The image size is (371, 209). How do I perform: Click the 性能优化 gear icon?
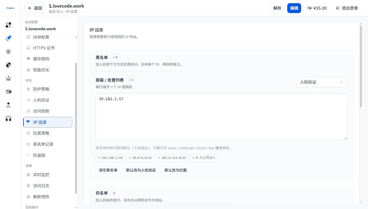28,70
